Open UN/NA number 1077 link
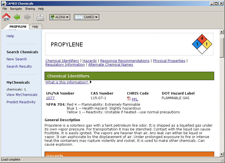The width and height of the screenshot is (225, 163). click(x=50, y=98)
